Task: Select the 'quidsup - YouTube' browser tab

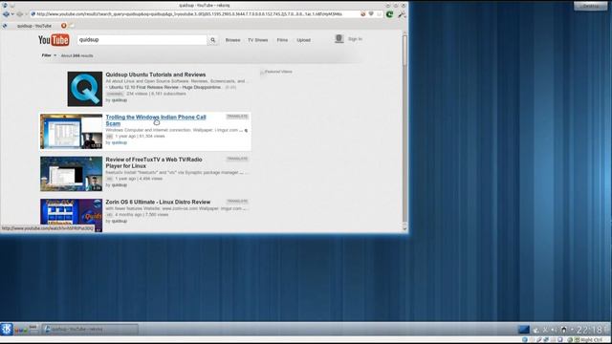Action: pyautogui.click(x=34, y=26)
